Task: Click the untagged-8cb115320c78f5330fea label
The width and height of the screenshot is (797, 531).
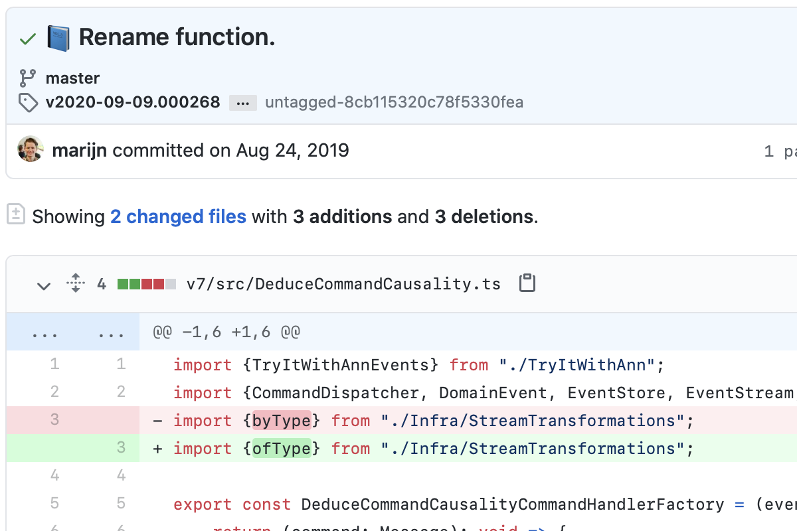Action: tap(394, 103)
